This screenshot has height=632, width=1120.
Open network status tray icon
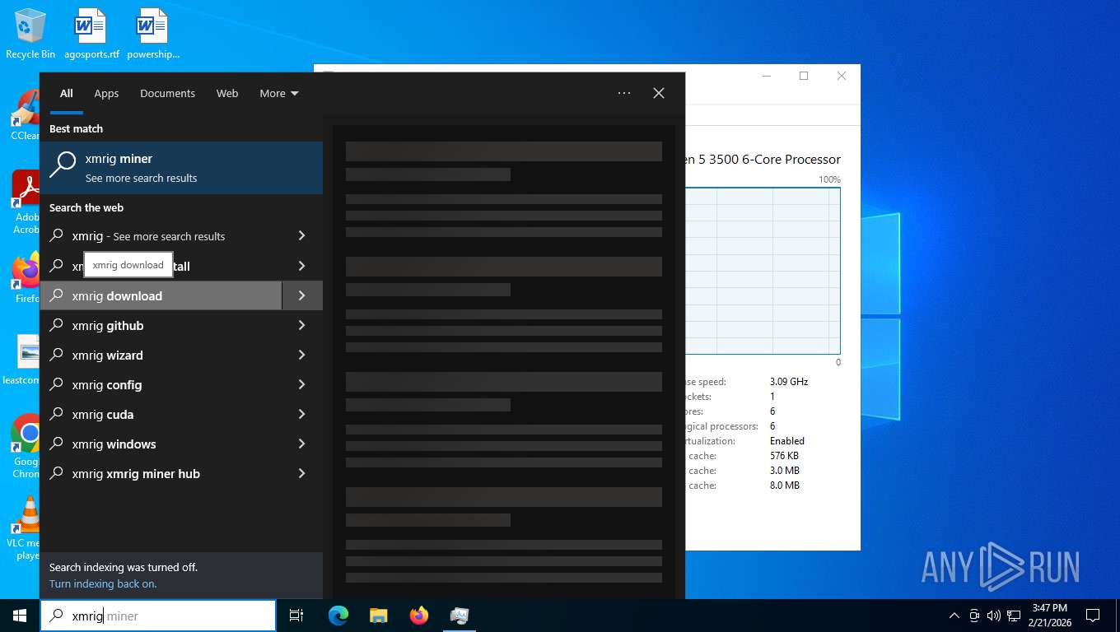1014,616
